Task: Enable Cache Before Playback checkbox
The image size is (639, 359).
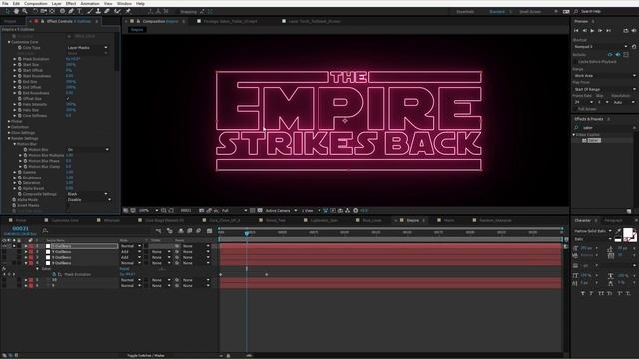Action: coord(576,62)
